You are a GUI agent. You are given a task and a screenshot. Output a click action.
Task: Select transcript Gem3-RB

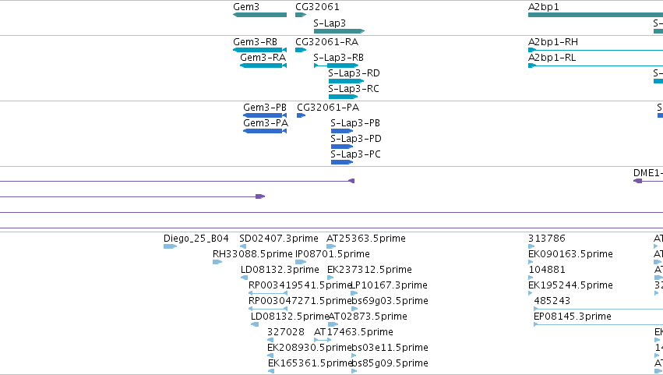click(x=259, y=50)
